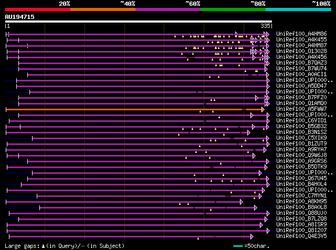Image resolution: width=336 pixels, height=250 pixels.
Task: Click the alignment bar for Q4E3V5
Action: point(131,237)
